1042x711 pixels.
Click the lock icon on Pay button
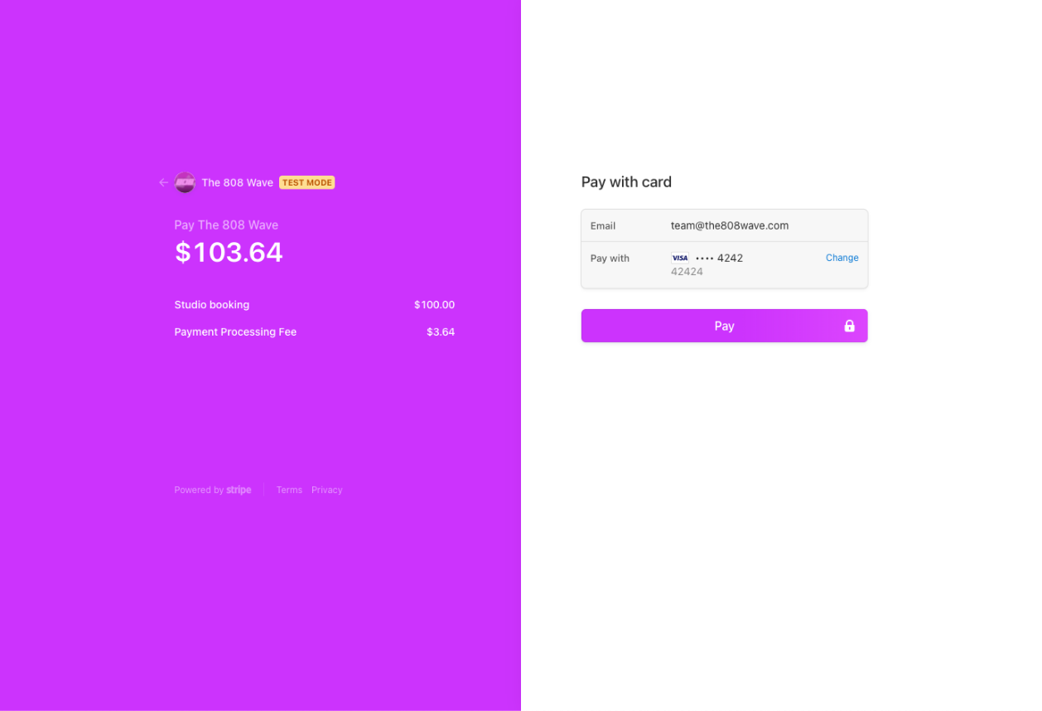tap(849, 326)
